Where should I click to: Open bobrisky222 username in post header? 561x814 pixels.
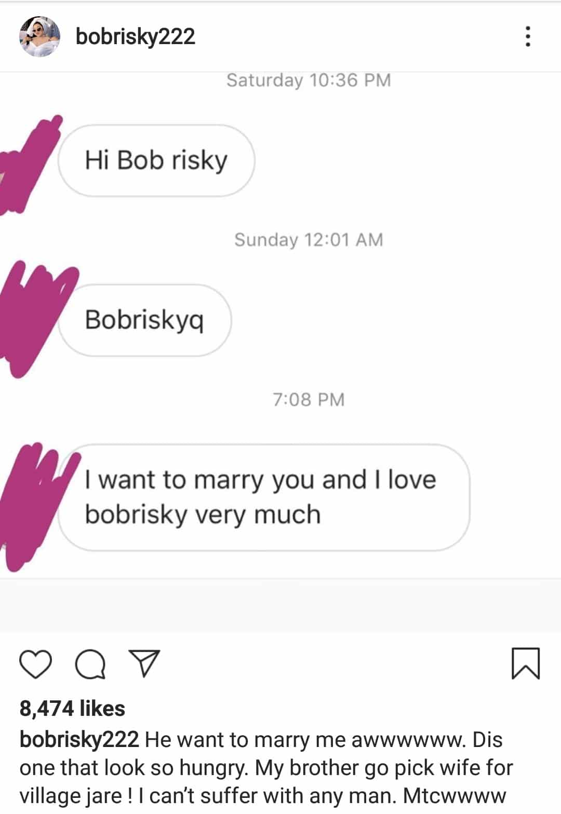pyautogui.click(x=136, y=36)
